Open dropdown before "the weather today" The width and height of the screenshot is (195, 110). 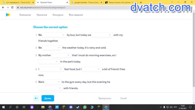52,48
